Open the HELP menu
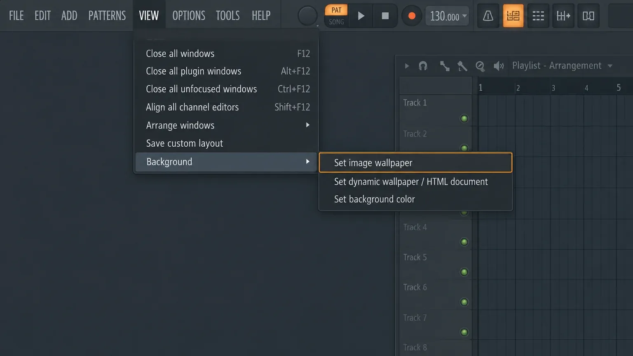633x356 pixels. (261, 16)
